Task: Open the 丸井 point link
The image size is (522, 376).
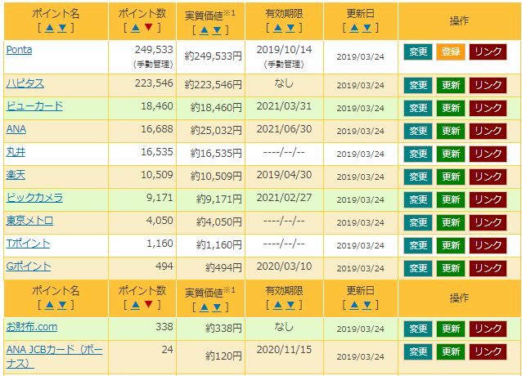Action: click(16, 152)
